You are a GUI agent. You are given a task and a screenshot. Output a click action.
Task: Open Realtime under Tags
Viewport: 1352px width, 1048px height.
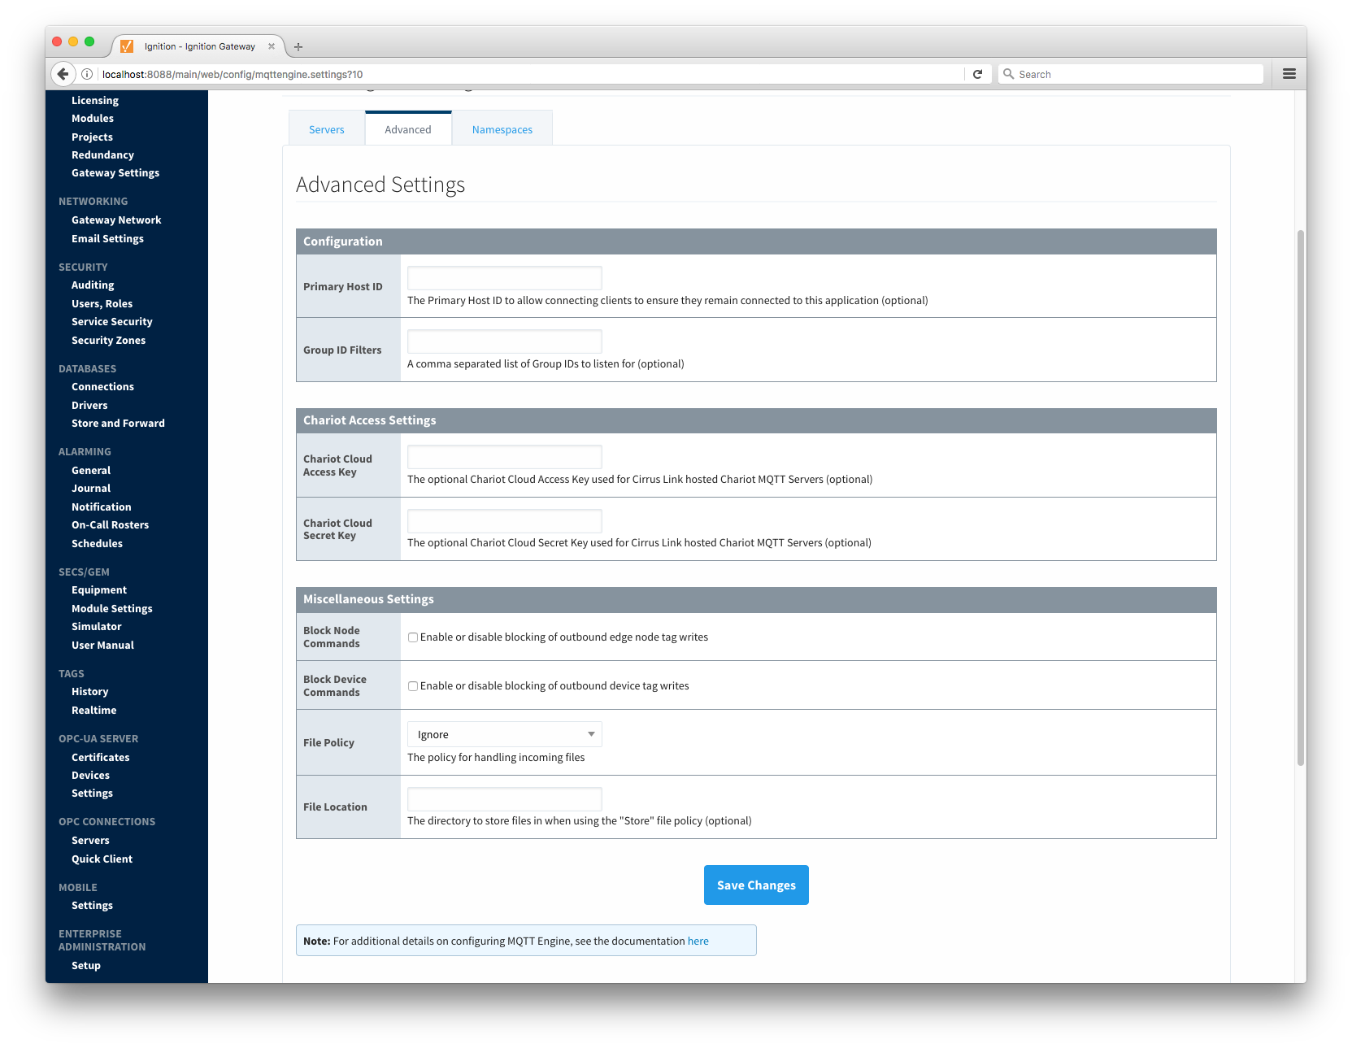[93, 710]
